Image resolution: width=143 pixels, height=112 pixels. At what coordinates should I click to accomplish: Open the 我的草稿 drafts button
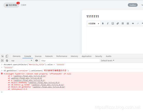11,5
